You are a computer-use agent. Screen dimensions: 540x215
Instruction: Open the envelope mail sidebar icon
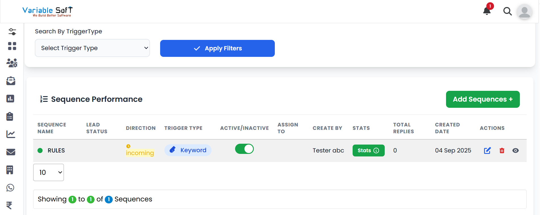(x=11, y=152)
